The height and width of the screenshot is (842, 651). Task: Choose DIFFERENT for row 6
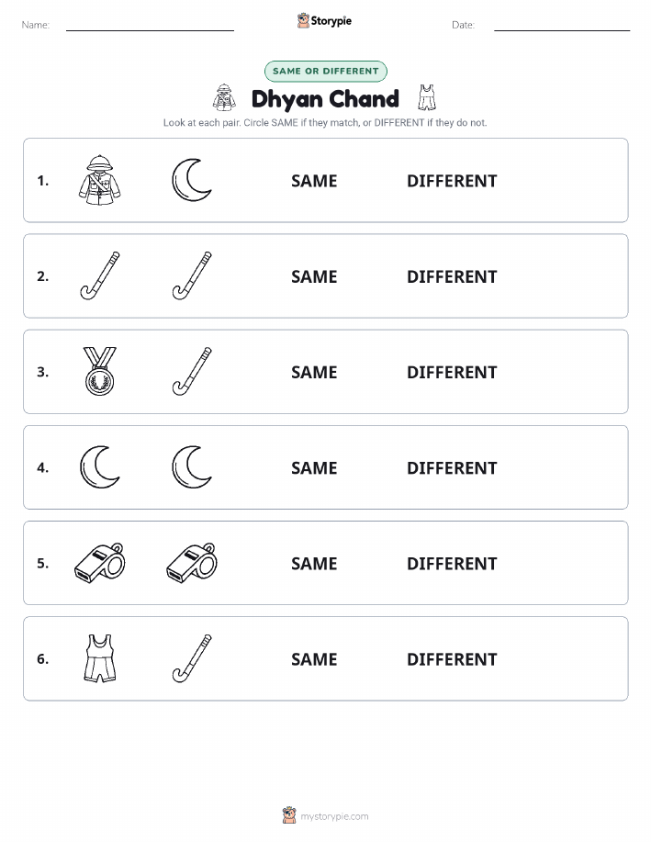[x=452, y=659]
